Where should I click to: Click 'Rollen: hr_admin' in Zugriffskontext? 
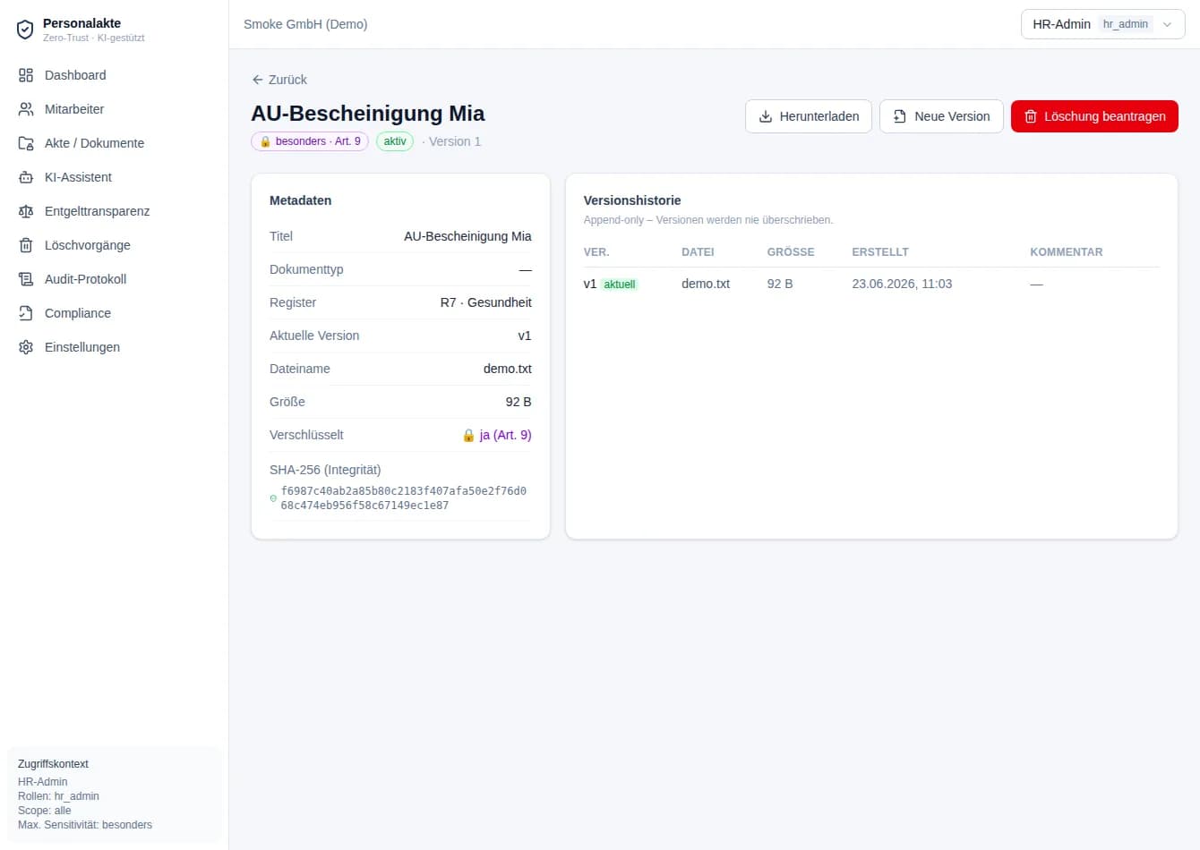[58, 796]
